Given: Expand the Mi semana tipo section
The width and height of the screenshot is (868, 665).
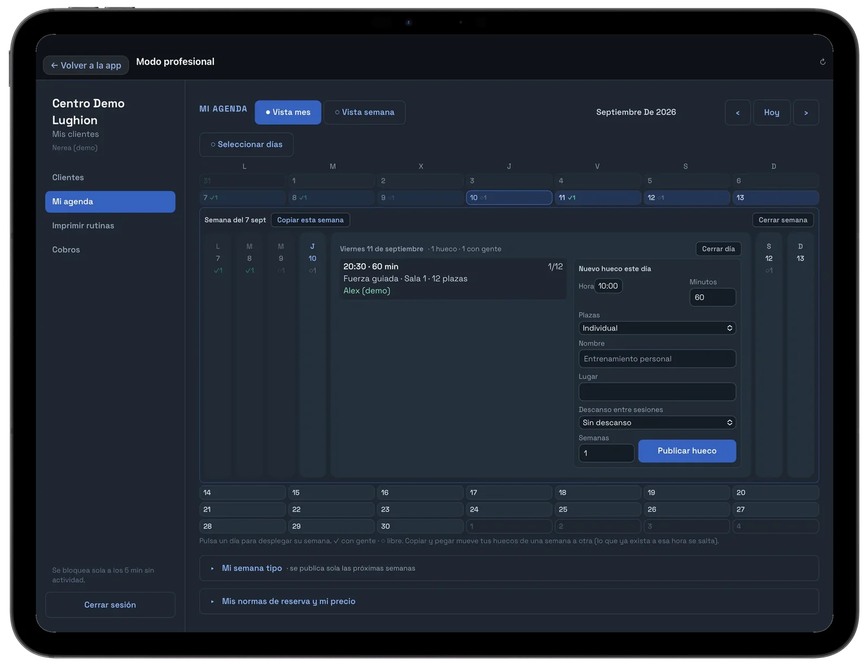Looking at the screenshot, I should click(x=509, y=568).
